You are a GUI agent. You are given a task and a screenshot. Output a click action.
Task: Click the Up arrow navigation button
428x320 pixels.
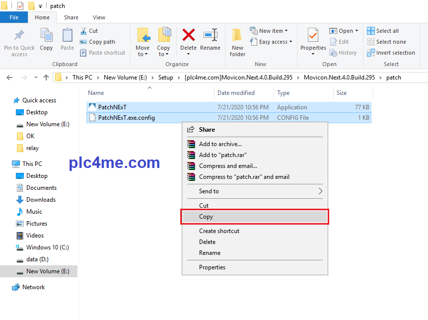[46, 78]
